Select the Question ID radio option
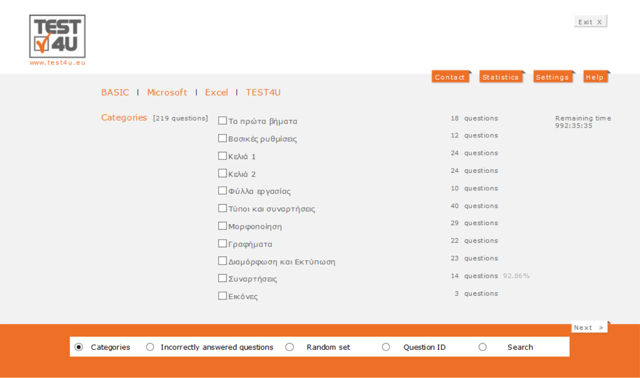Viewport: 640px width, 378px height. point(386,347)
